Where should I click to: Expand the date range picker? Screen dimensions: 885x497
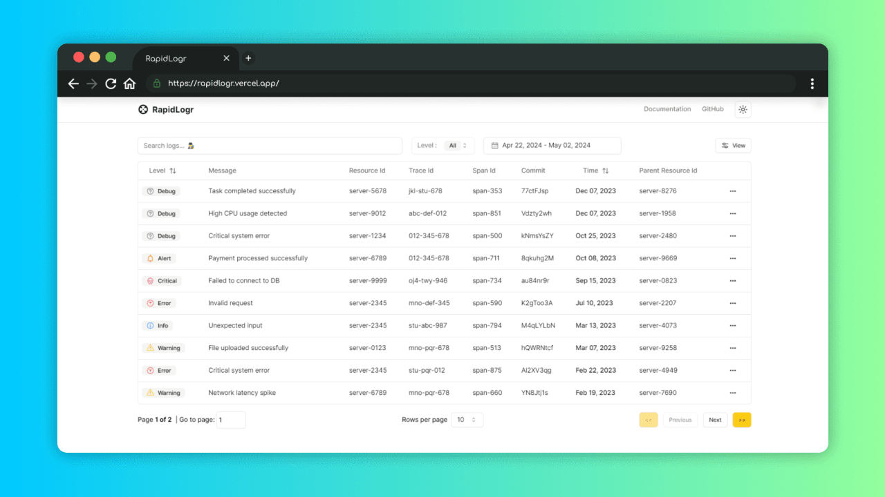[552, 146]
